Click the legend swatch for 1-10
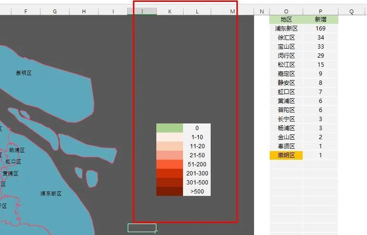Screen dimensions: 367x235 click(170, 137)
